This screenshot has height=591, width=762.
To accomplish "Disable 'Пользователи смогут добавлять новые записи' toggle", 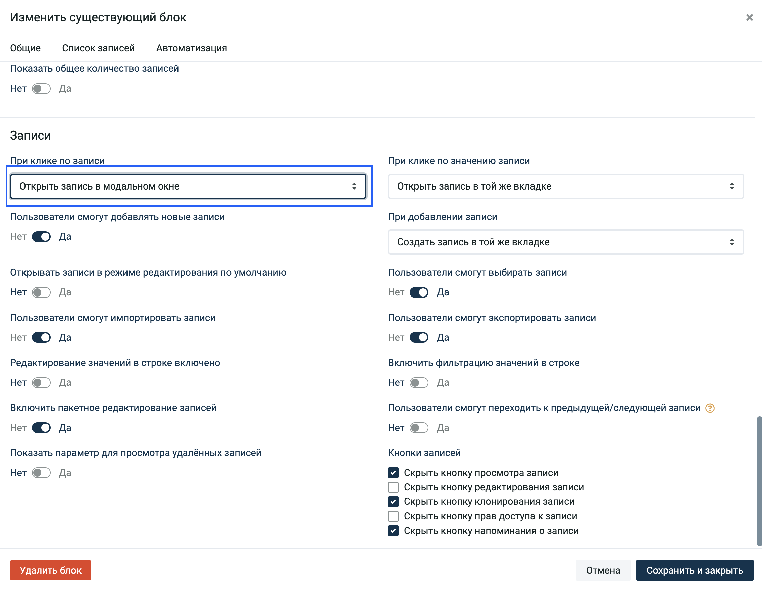I will pos(41,237).
